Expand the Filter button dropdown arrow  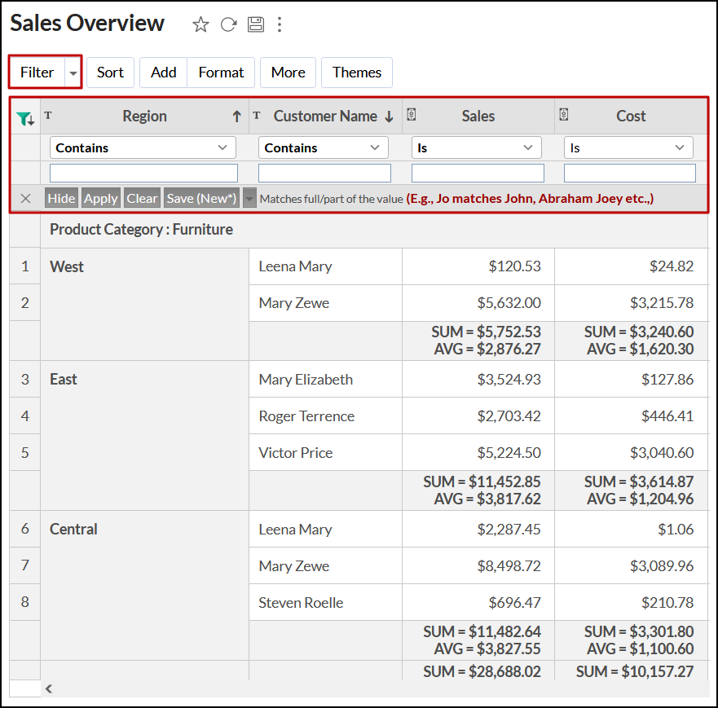click(73, 73)
